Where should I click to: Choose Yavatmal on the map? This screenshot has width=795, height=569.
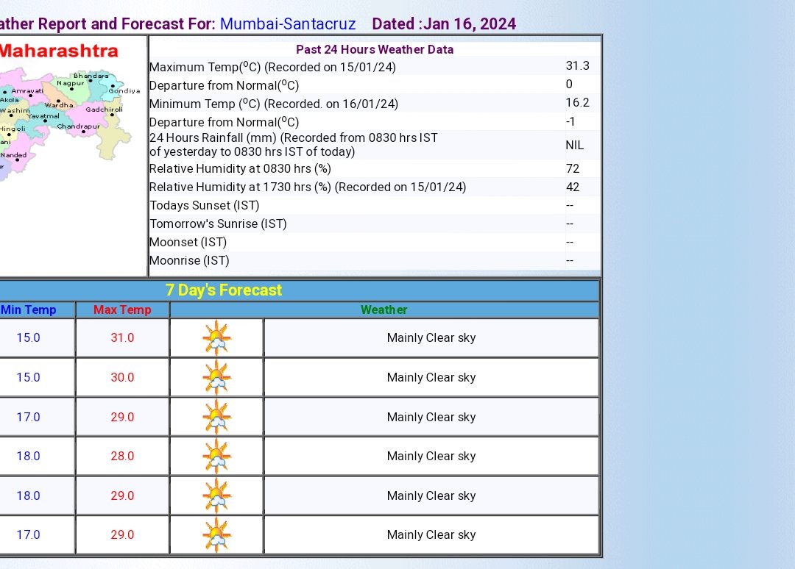point(43,116)
